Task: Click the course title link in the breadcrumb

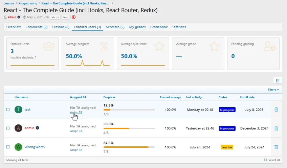Action: tap(75, 3)
